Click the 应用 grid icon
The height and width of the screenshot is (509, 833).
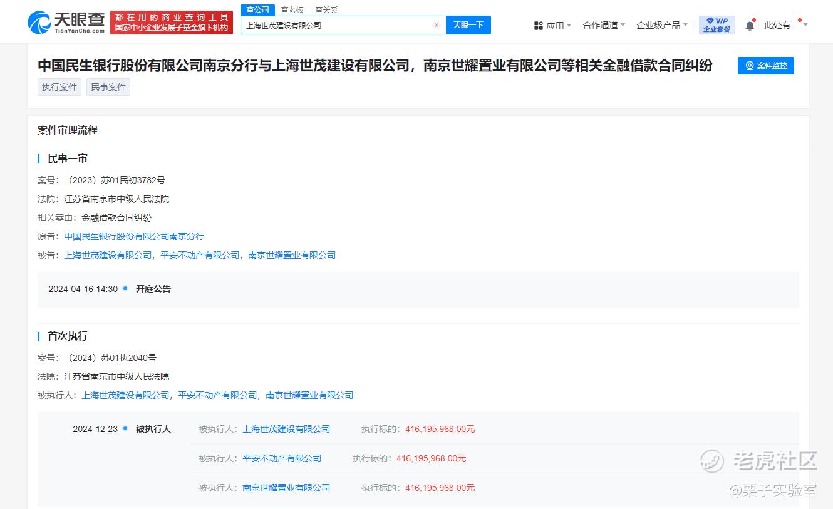pos(538,26)
